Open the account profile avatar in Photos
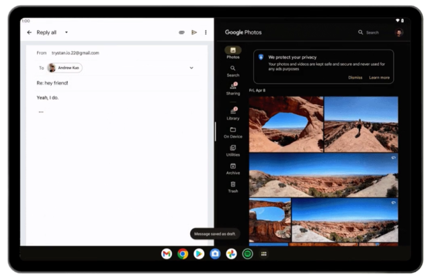 (x=399, y=32)
